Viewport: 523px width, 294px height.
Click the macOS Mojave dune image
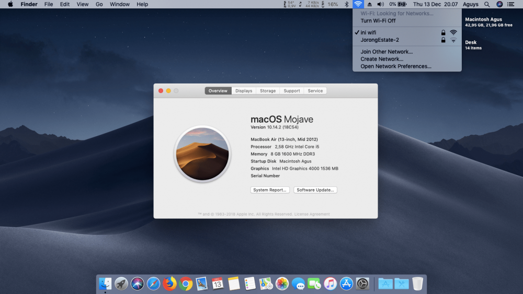[202, 154]
